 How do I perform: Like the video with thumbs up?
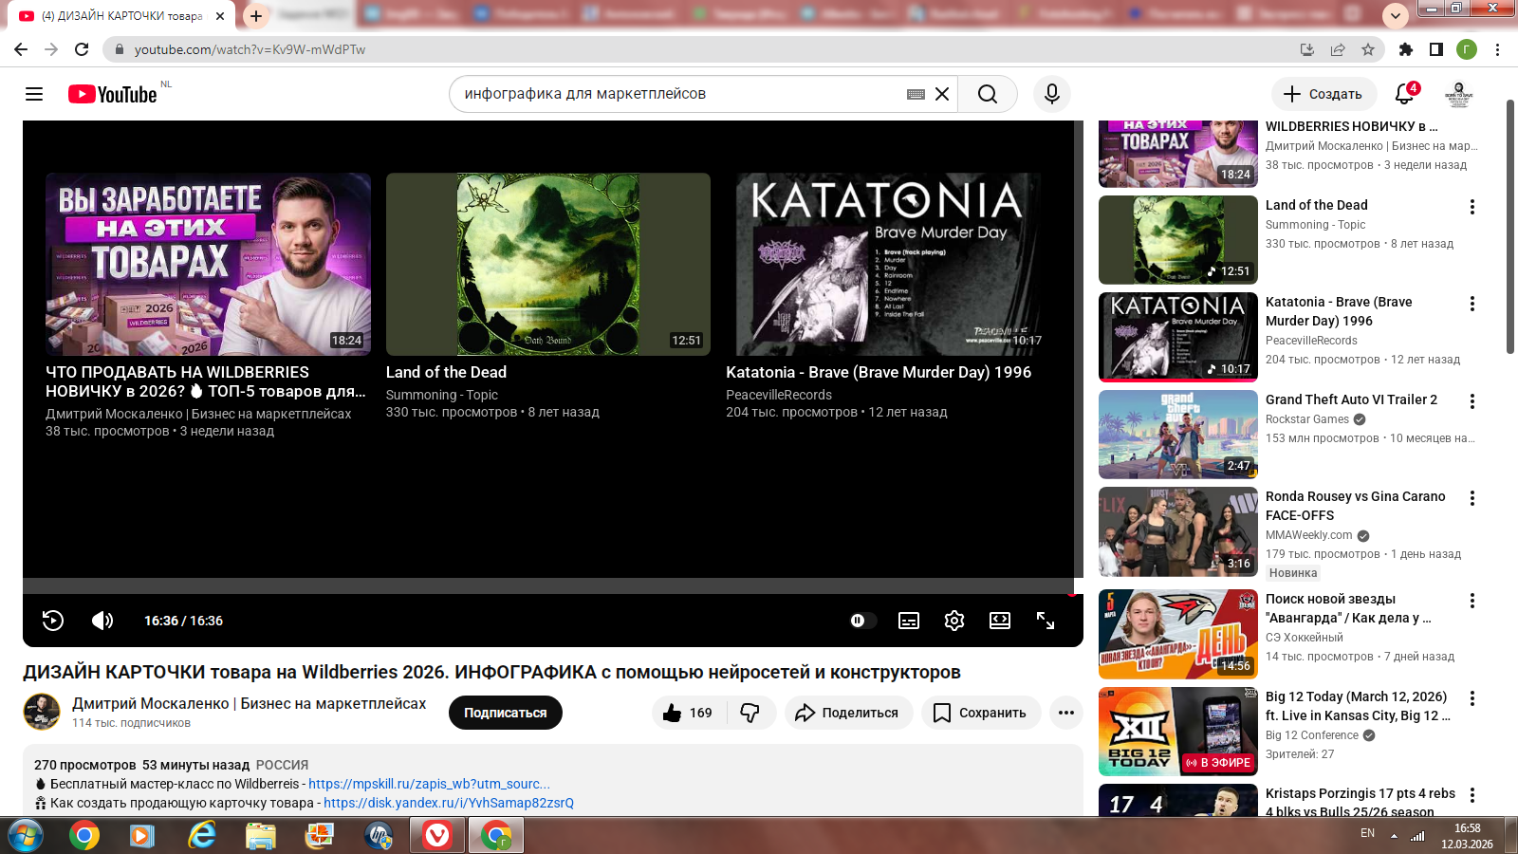tap(688, 713)
